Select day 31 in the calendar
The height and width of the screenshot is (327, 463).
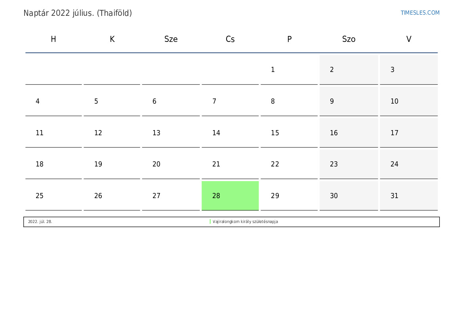click(409, 196)
